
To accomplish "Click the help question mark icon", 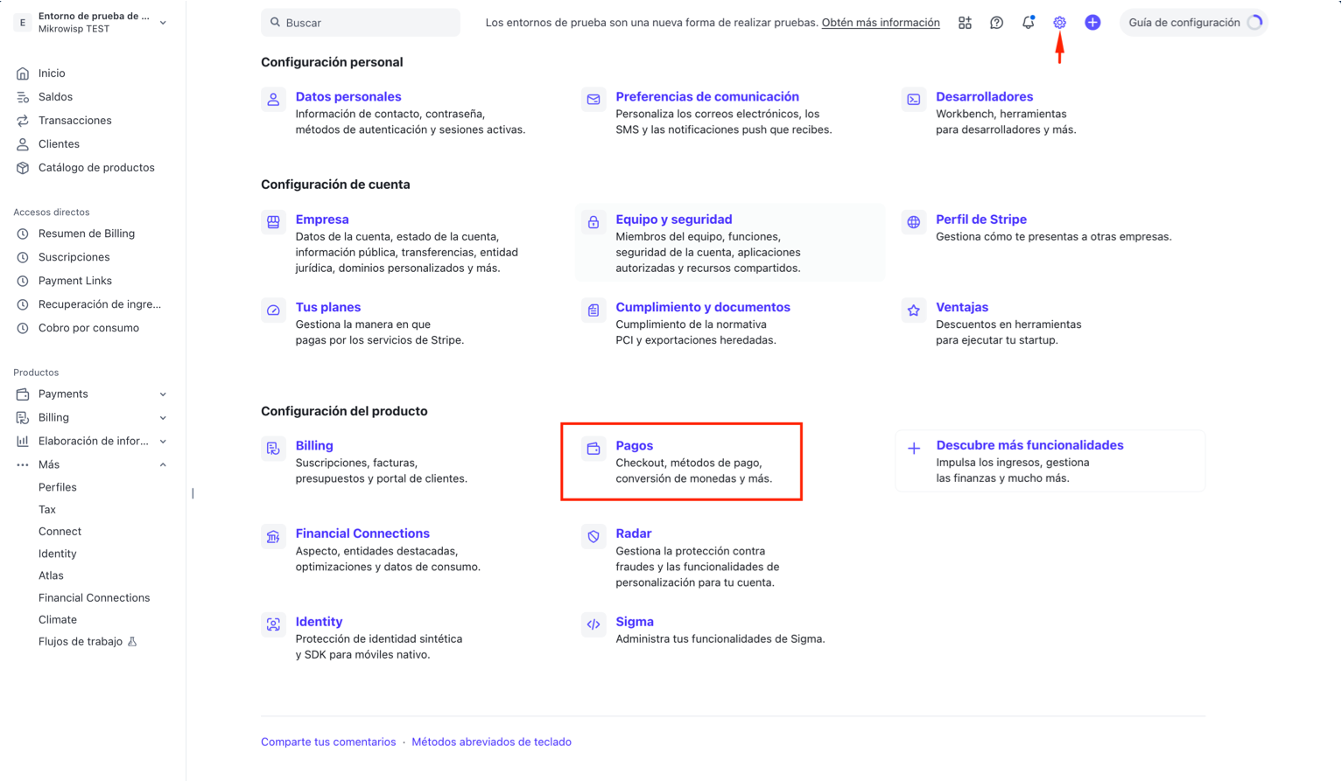I will pos(996,23).
